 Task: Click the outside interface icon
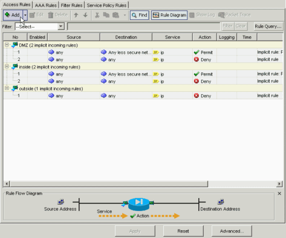(x=15, y=88)
